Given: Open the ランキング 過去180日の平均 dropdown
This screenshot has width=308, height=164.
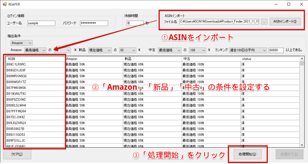Looking at the screenshot, I should click(x=248, y=50).
